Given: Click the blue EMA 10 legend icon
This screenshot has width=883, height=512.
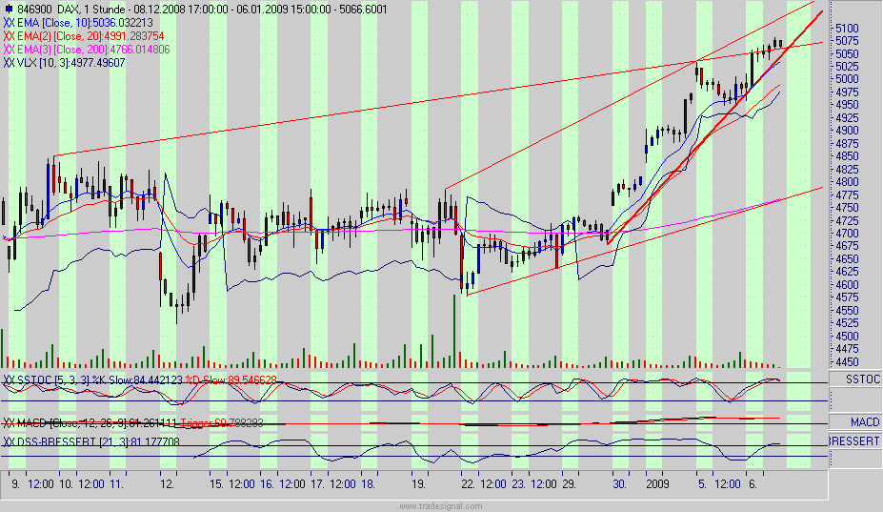Looking at the screenshot, I should 9,22.
